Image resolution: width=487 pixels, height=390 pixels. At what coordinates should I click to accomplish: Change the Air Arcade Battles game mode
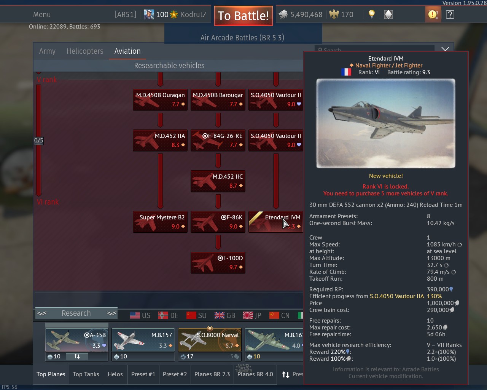(x=242, y=38)
